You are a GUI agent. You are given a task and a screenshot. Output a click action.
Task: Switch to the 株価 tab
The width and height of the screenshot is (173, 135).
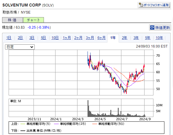(x=12, y=20)
